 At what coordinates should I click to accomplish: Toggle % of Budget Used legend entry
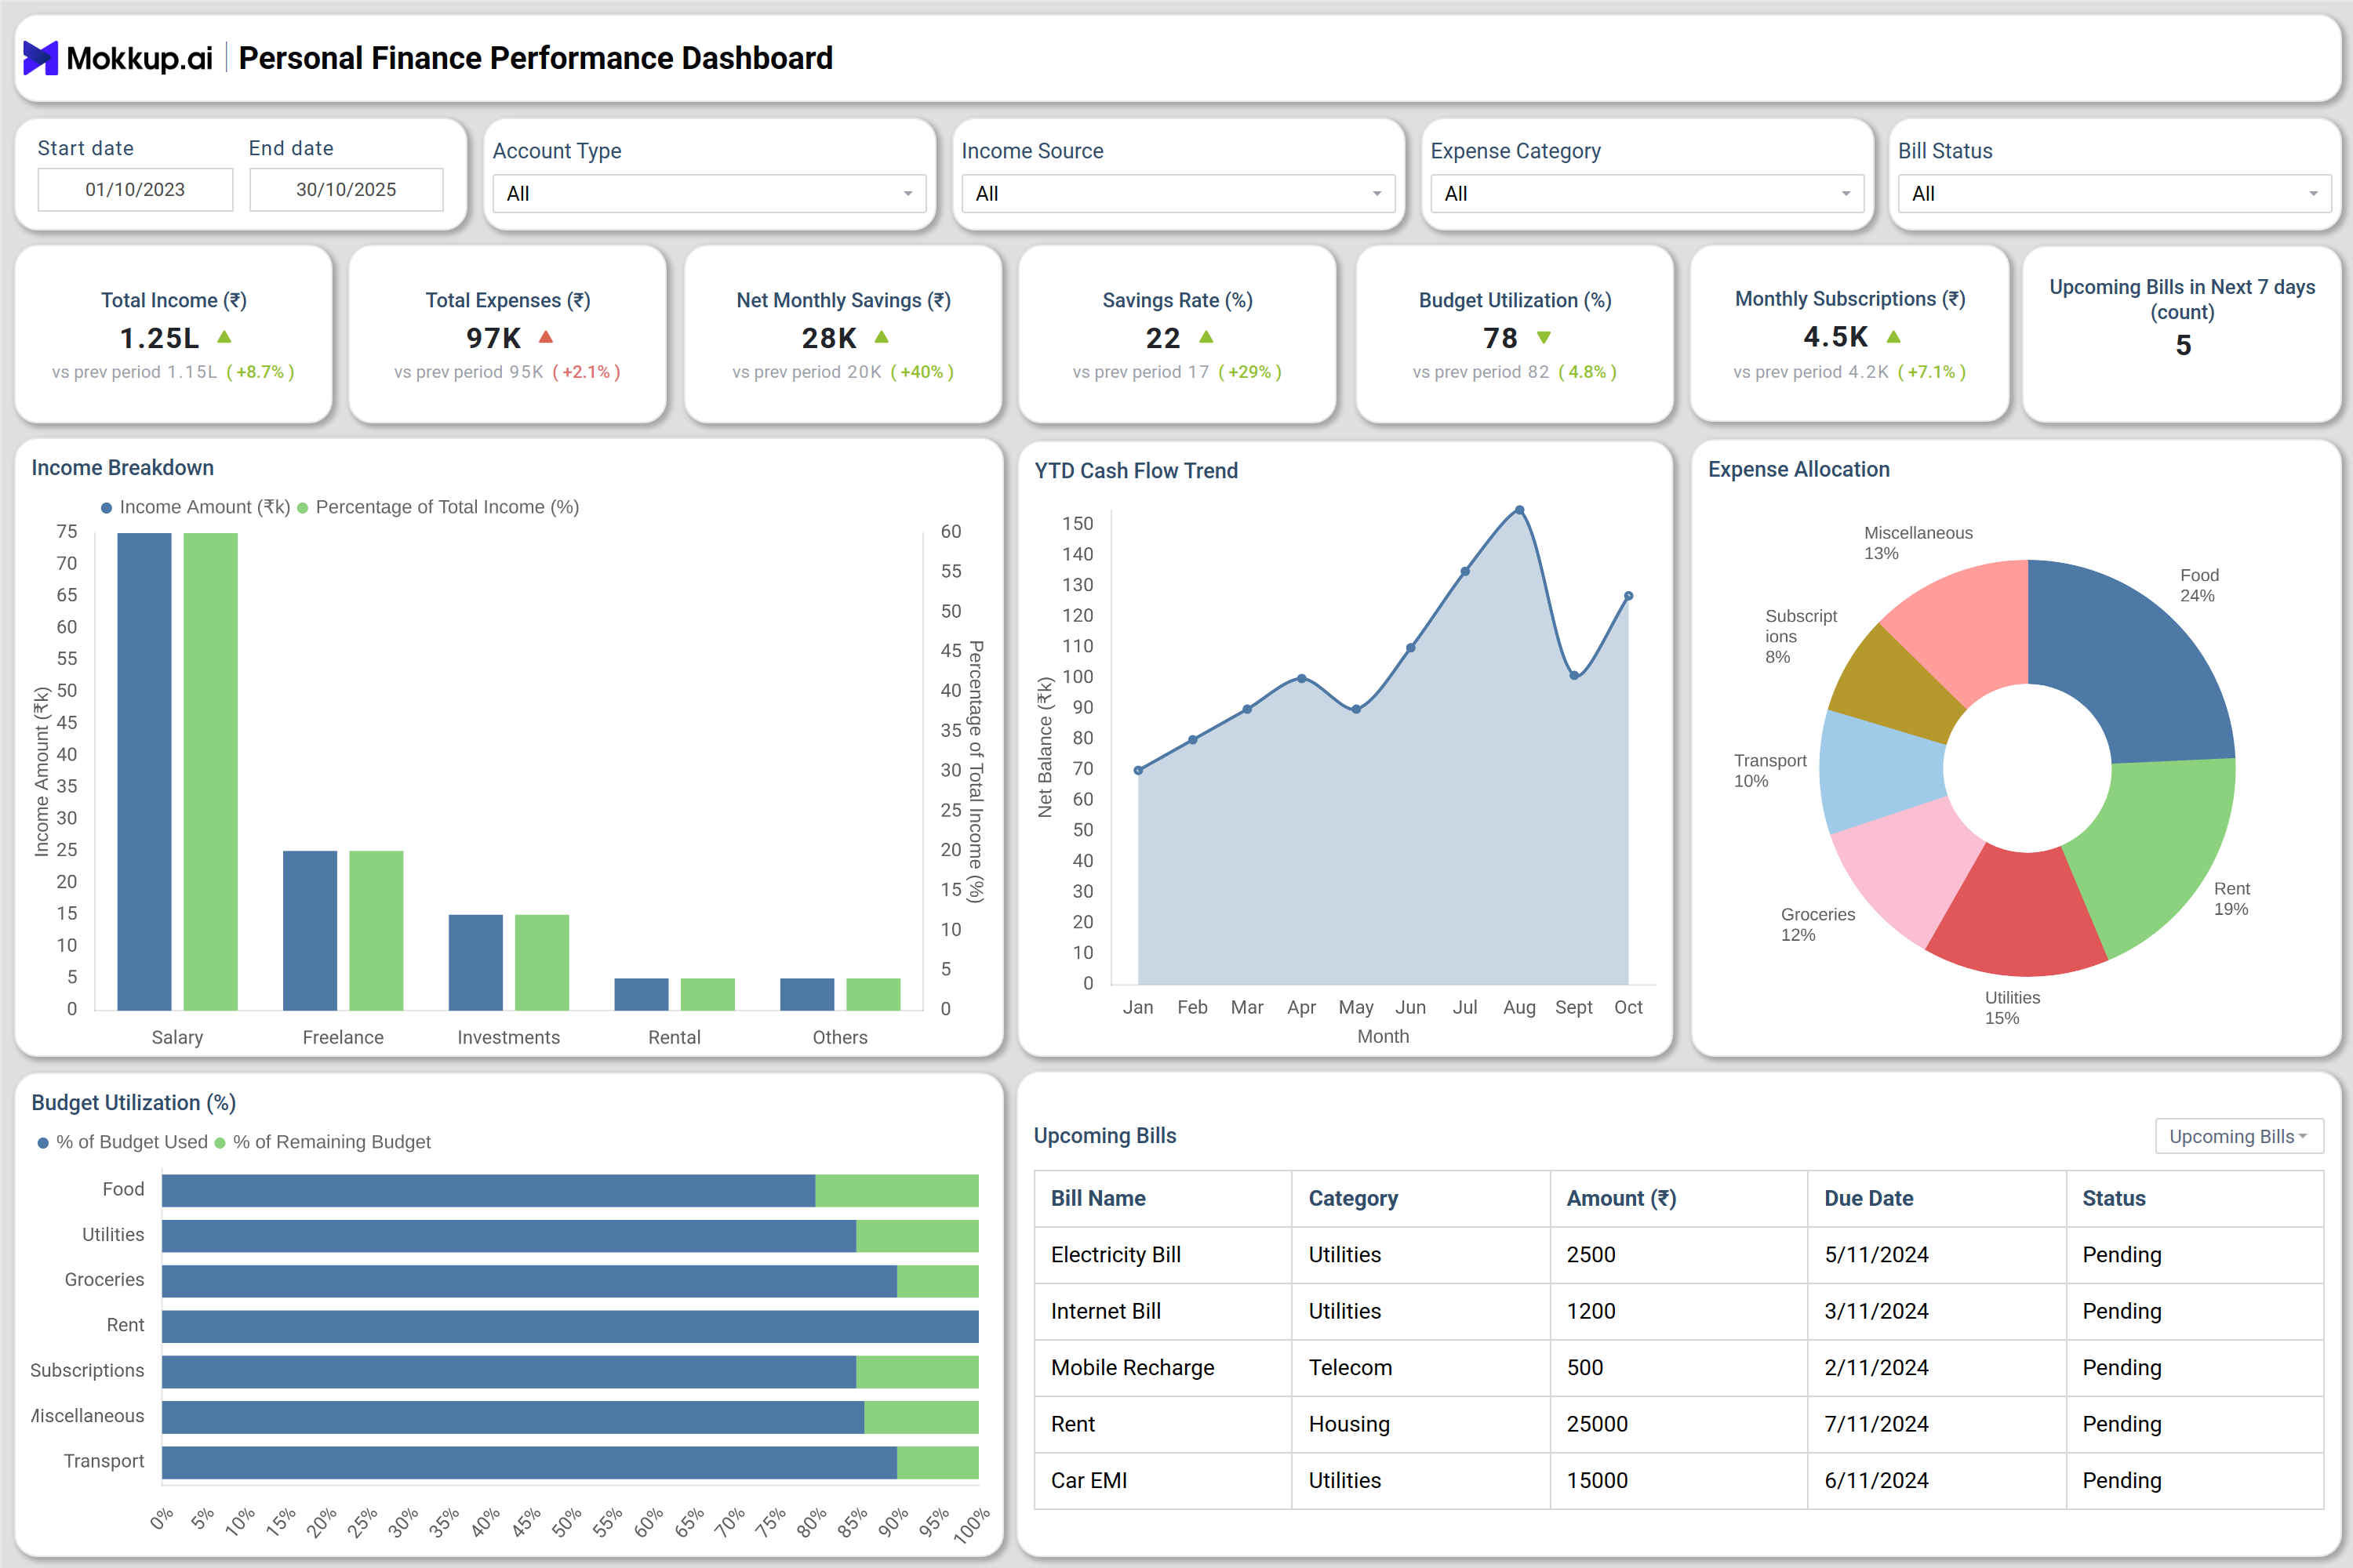pyautogui.click(x=122, y=1142)
